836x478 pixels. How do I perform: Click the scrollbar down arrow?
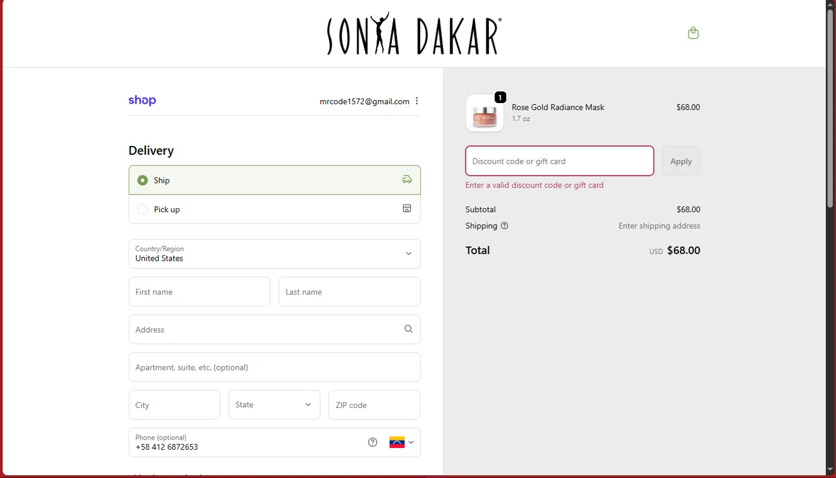tap(830, 470)
